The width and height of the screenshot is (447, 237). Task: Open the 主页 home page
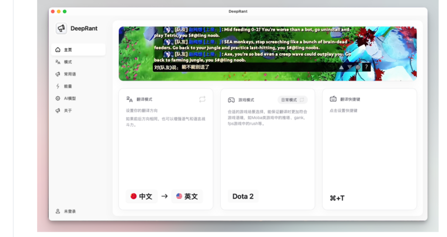pyautogui.click(x=79, y=50)
